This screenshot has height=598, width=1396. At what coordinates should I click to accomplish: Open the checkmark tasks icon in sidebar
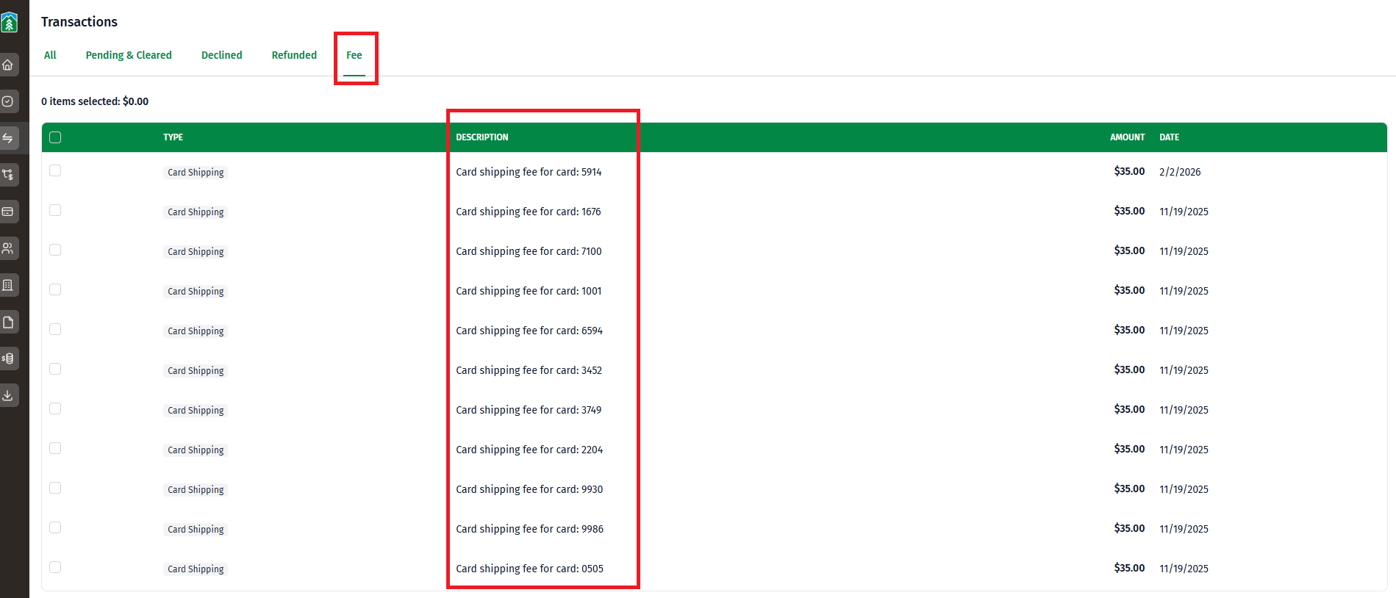click(x=8, y=101)
